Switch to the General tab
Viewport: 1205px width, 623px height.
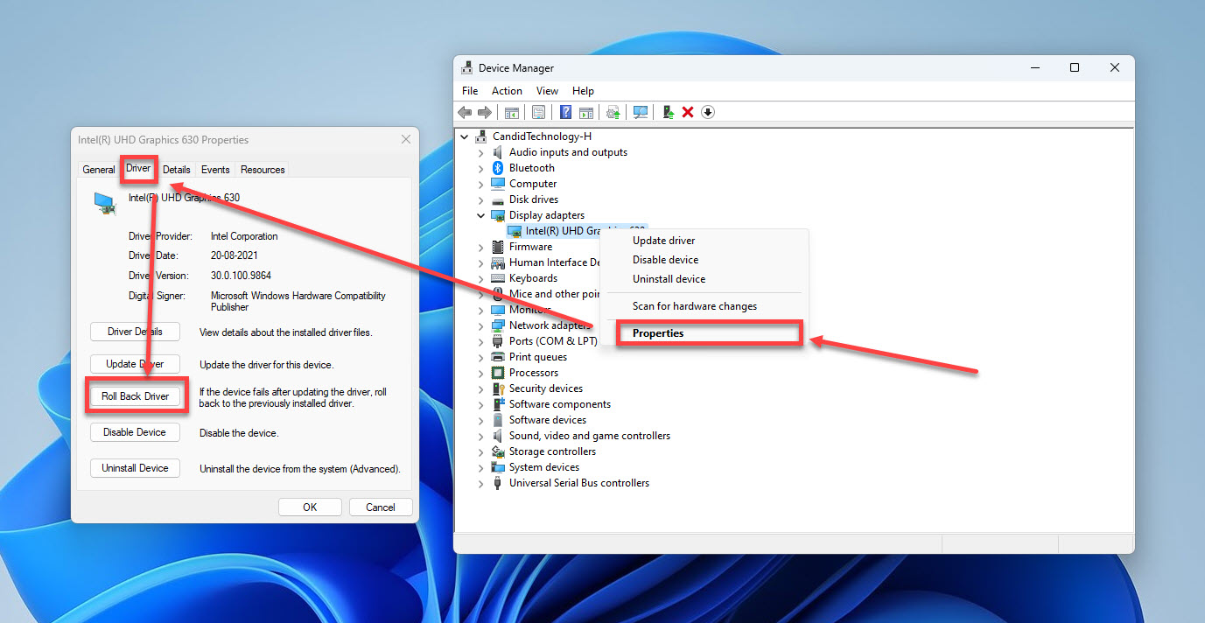click(x=99, y=170)
